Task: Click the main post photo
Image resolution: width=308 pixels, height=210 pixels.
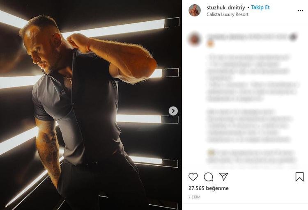Action: 91,105
